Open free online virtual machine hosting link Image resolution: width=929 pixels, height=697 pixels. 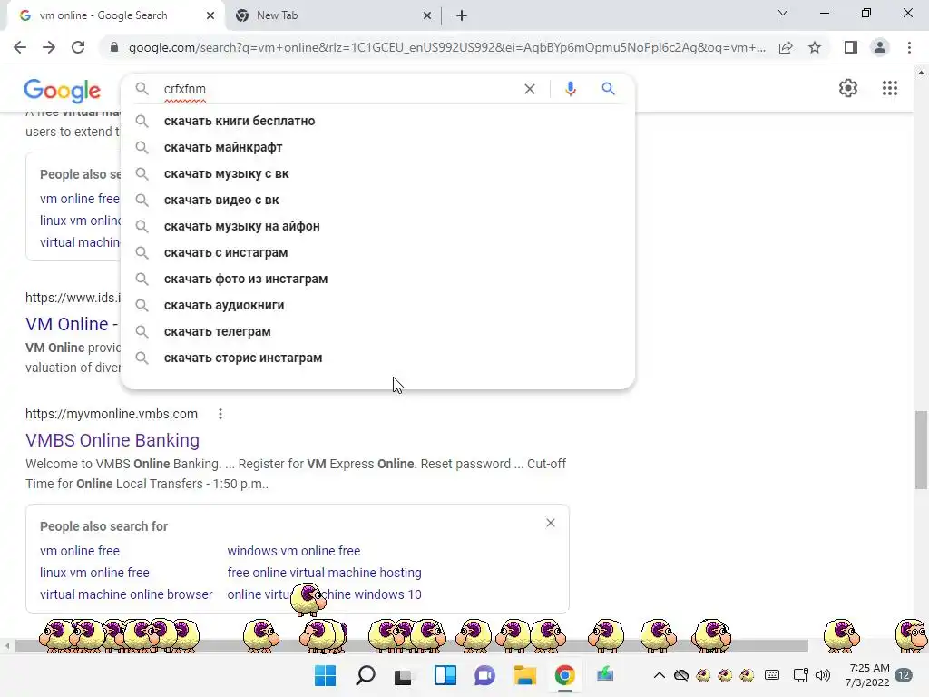coord(324,573)
